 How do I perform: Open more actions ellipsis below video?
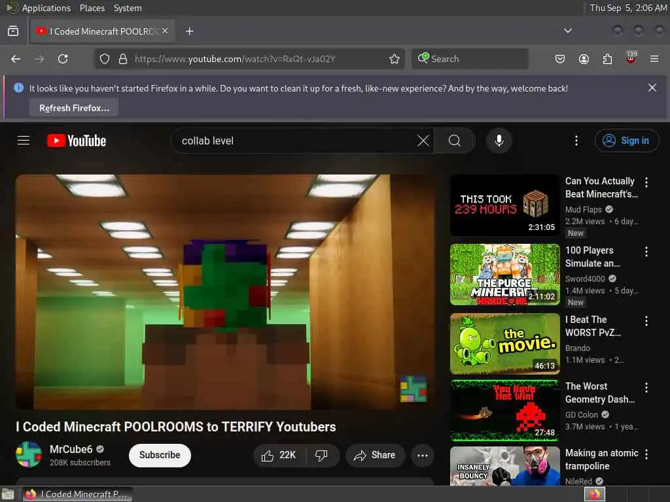click(x=422, y=456)
